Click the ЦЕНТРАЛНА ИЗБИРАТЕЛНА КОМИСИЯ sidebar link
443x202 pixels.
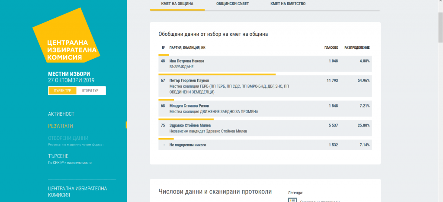tap(77, 191)
